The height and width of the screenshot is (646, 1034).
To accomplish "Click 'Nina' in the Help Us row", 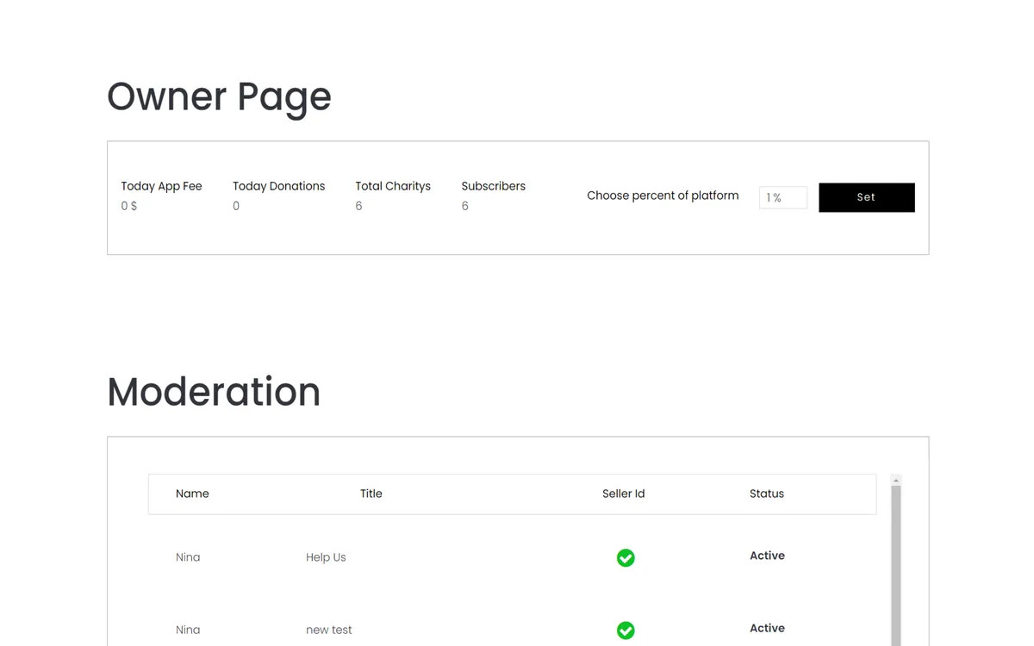I will point(188,557).
